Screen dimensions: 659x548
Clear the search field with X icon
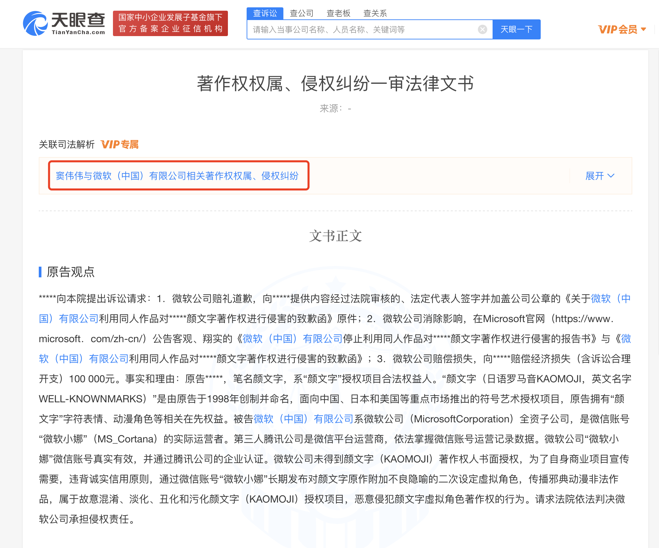coord(482,30)
